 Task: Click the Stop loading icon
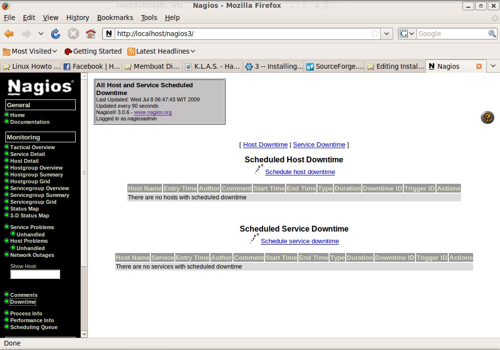pyautogui.click(x=73, y=34)
